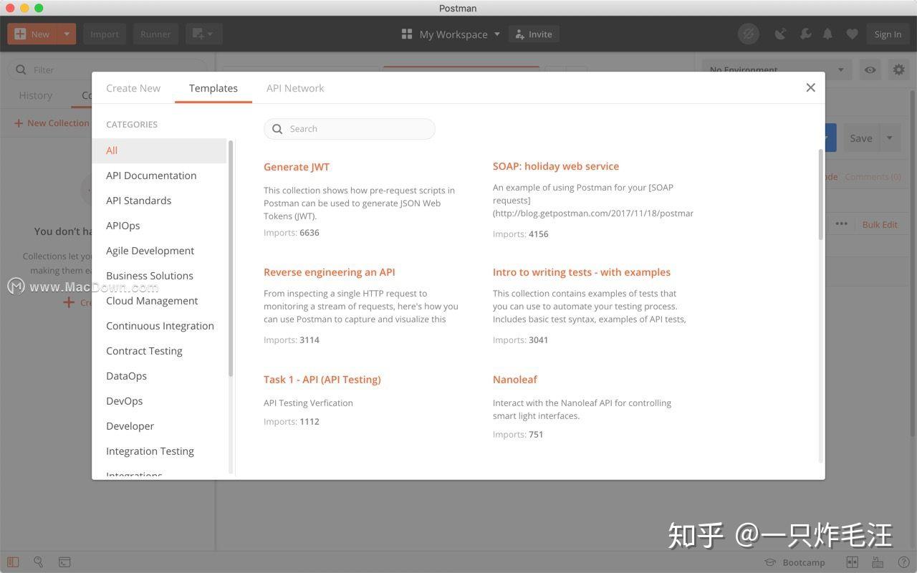Screen dimensions: 917x573
Task: Close the Templates dialog with the X
Action: coord(810,87)
